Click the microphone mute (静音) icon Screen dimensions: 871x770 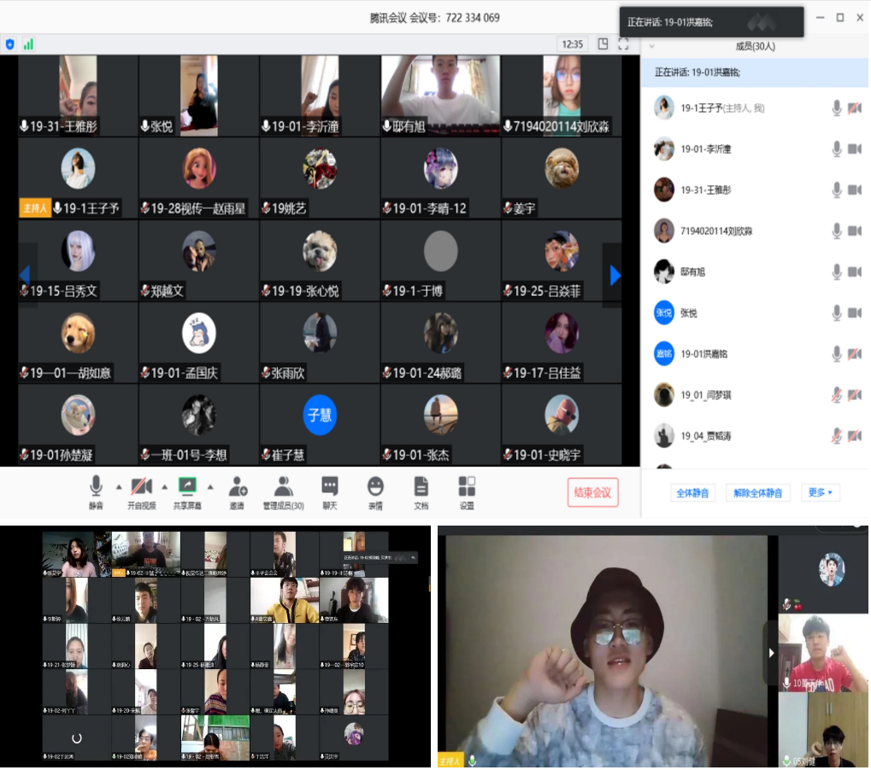[96, 487]
